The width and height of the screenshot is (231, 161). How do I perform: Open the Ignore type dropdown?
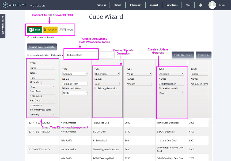[x=199, y=74]
